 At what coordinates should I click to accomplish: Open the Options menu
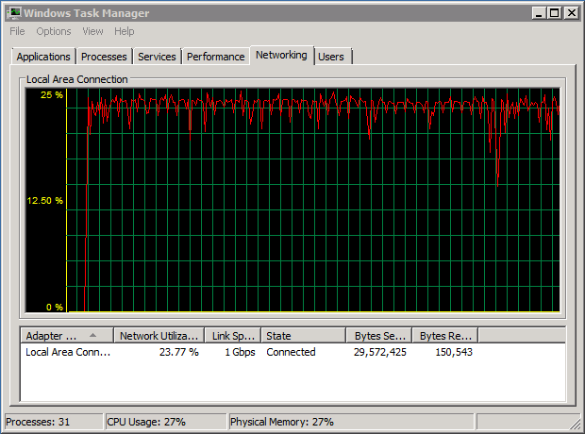pyautogui.click(x=54, y=31)
